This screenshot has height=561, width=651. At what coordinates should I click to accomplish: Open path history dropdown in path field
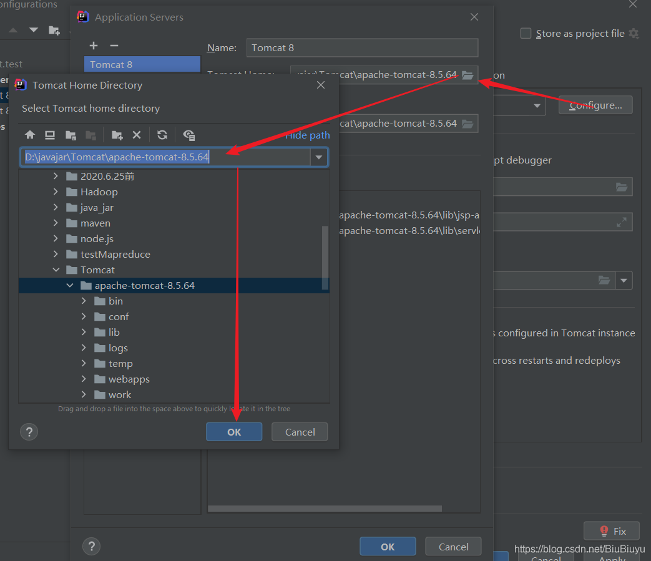[x=319, y=157]
